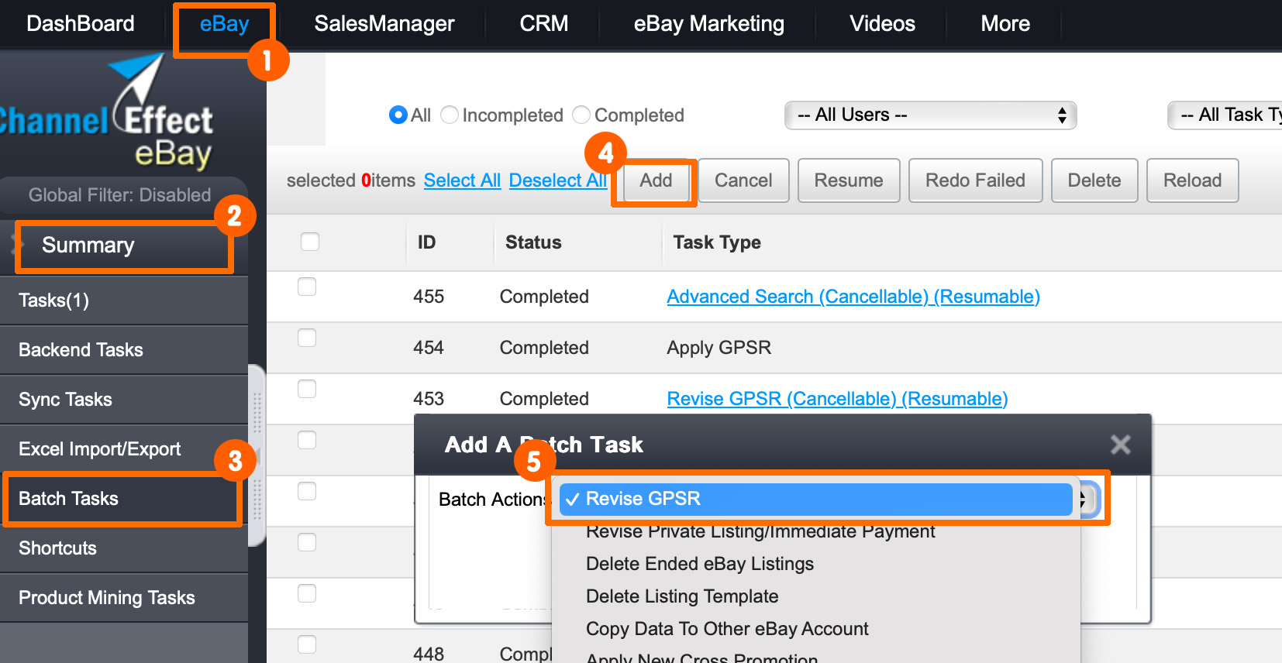
Task: Open the Videos menu
Action: [x=882, y=24]
